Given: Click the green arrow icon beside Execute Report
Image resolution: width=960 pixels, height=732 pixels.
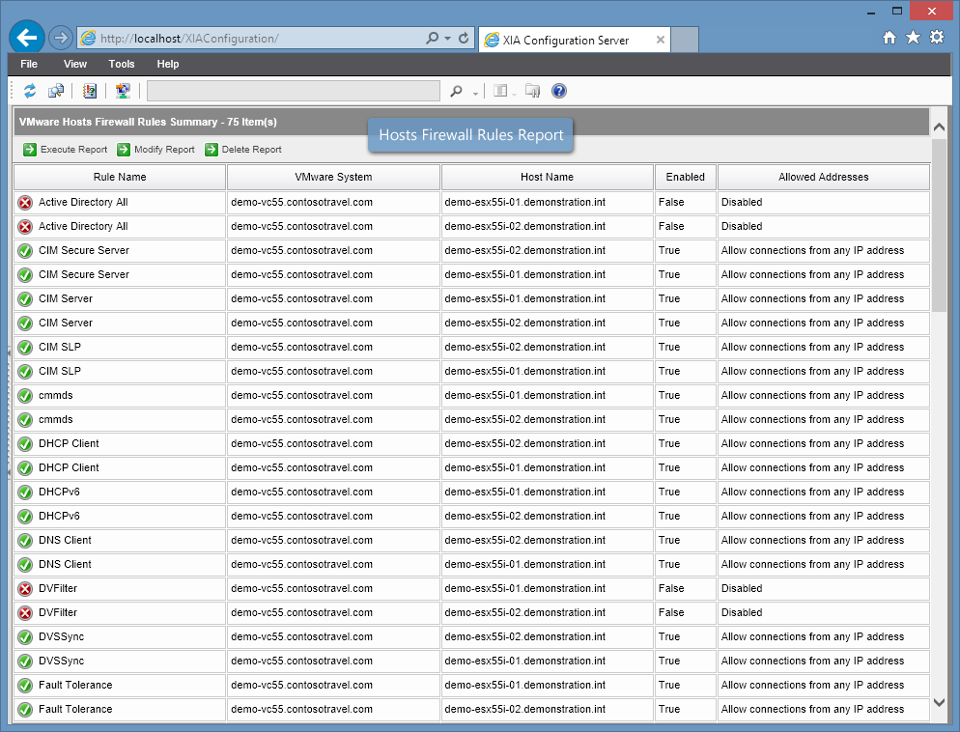Looking at the screenshot, I should click(29, 150).
